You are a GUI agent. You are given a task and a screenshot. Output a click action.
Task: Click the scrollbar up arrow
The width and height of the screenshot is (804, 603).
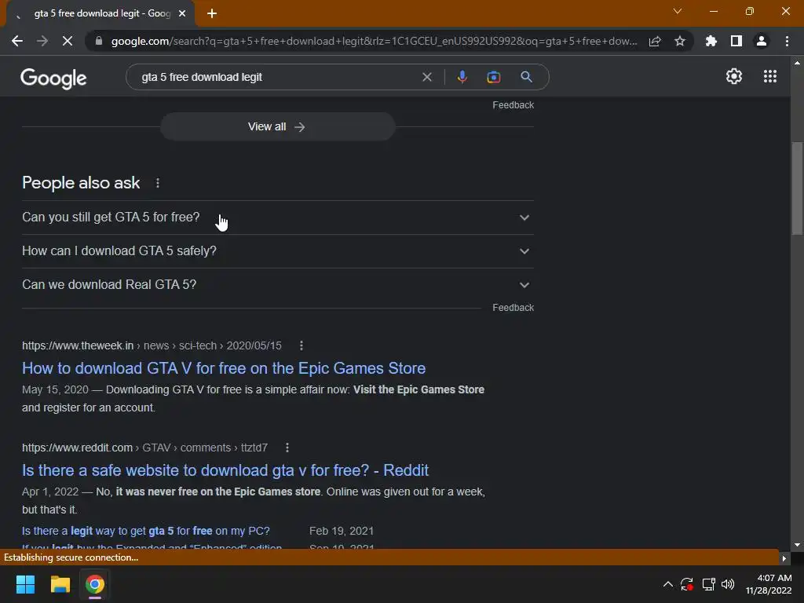797,63
